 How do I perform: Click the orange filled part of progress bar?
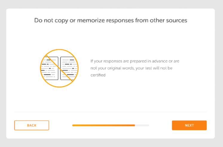(103, 125)
